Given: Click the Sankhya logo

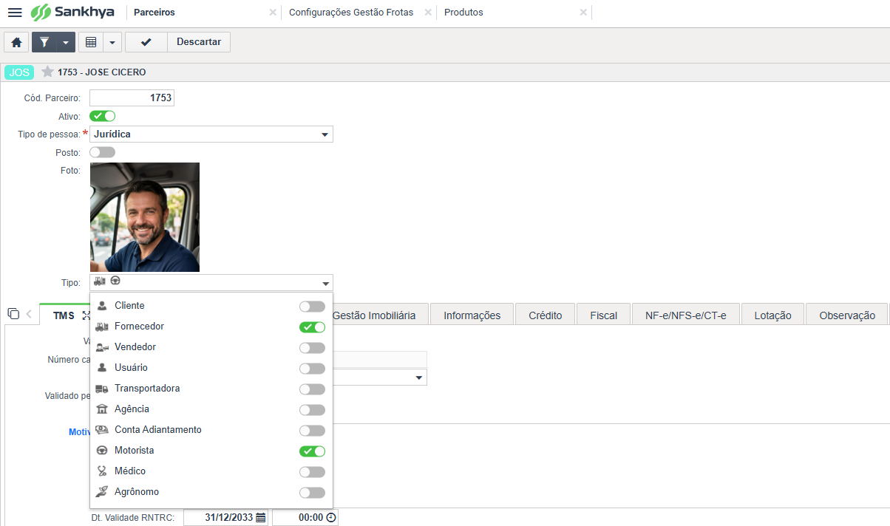Looking at the screenshot, I should [x=72, y=13].
